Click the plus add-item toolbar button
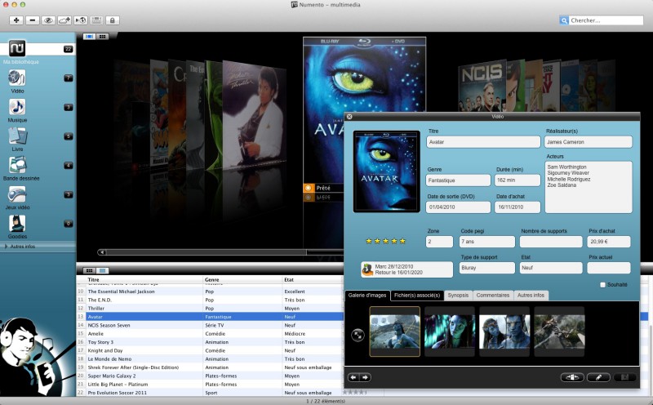 coord(16,20)
